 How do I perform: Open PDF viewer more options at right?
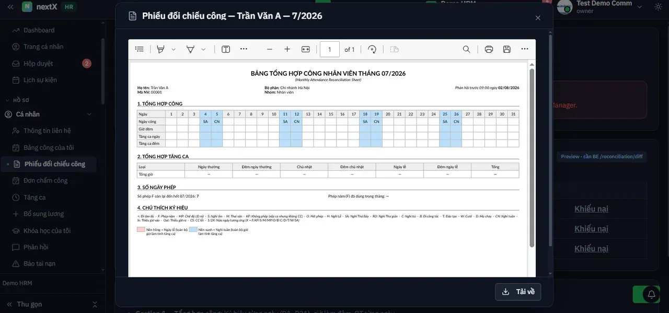click(x=525, y=49)
